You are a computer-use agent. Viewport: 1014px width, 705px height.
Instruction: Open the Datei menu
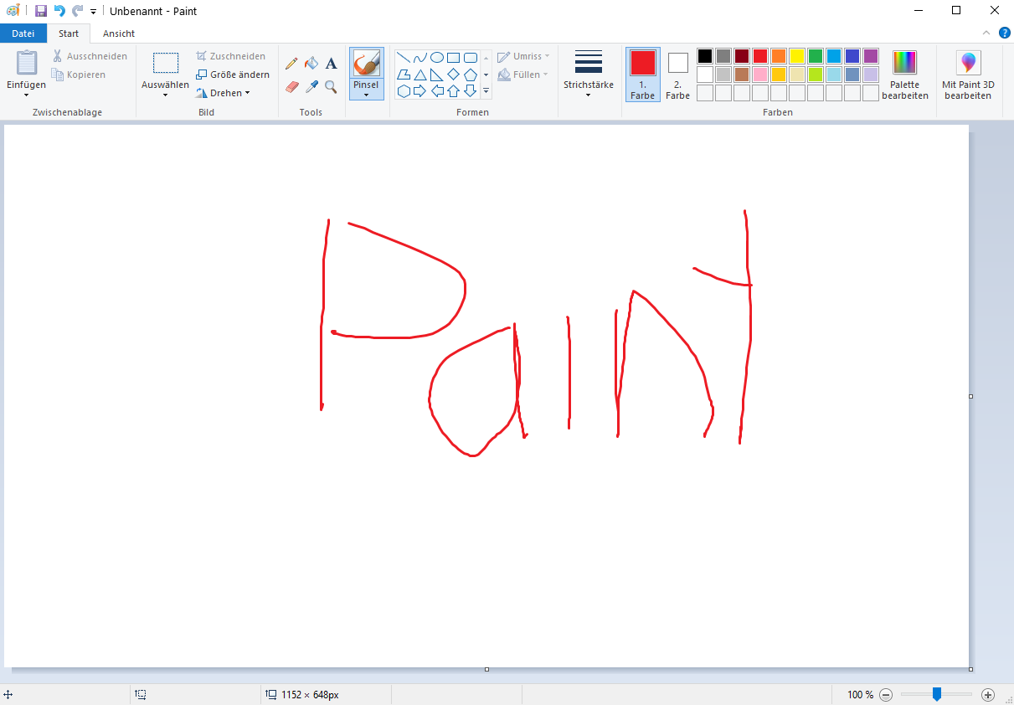point(23,33)
